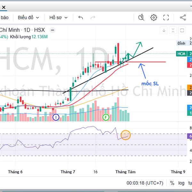
Task: Close the tab with the X icon
Action: pos(4,7)
